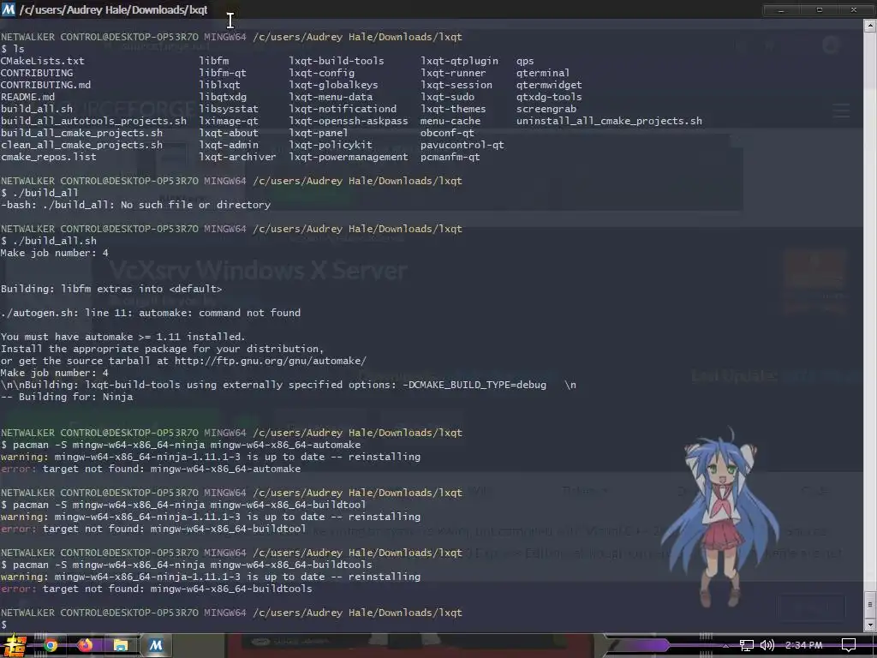Click lxqt-archiver in the ls output
Image resolution: width=877 pixels, height=658 pixels.
[238, 158]
